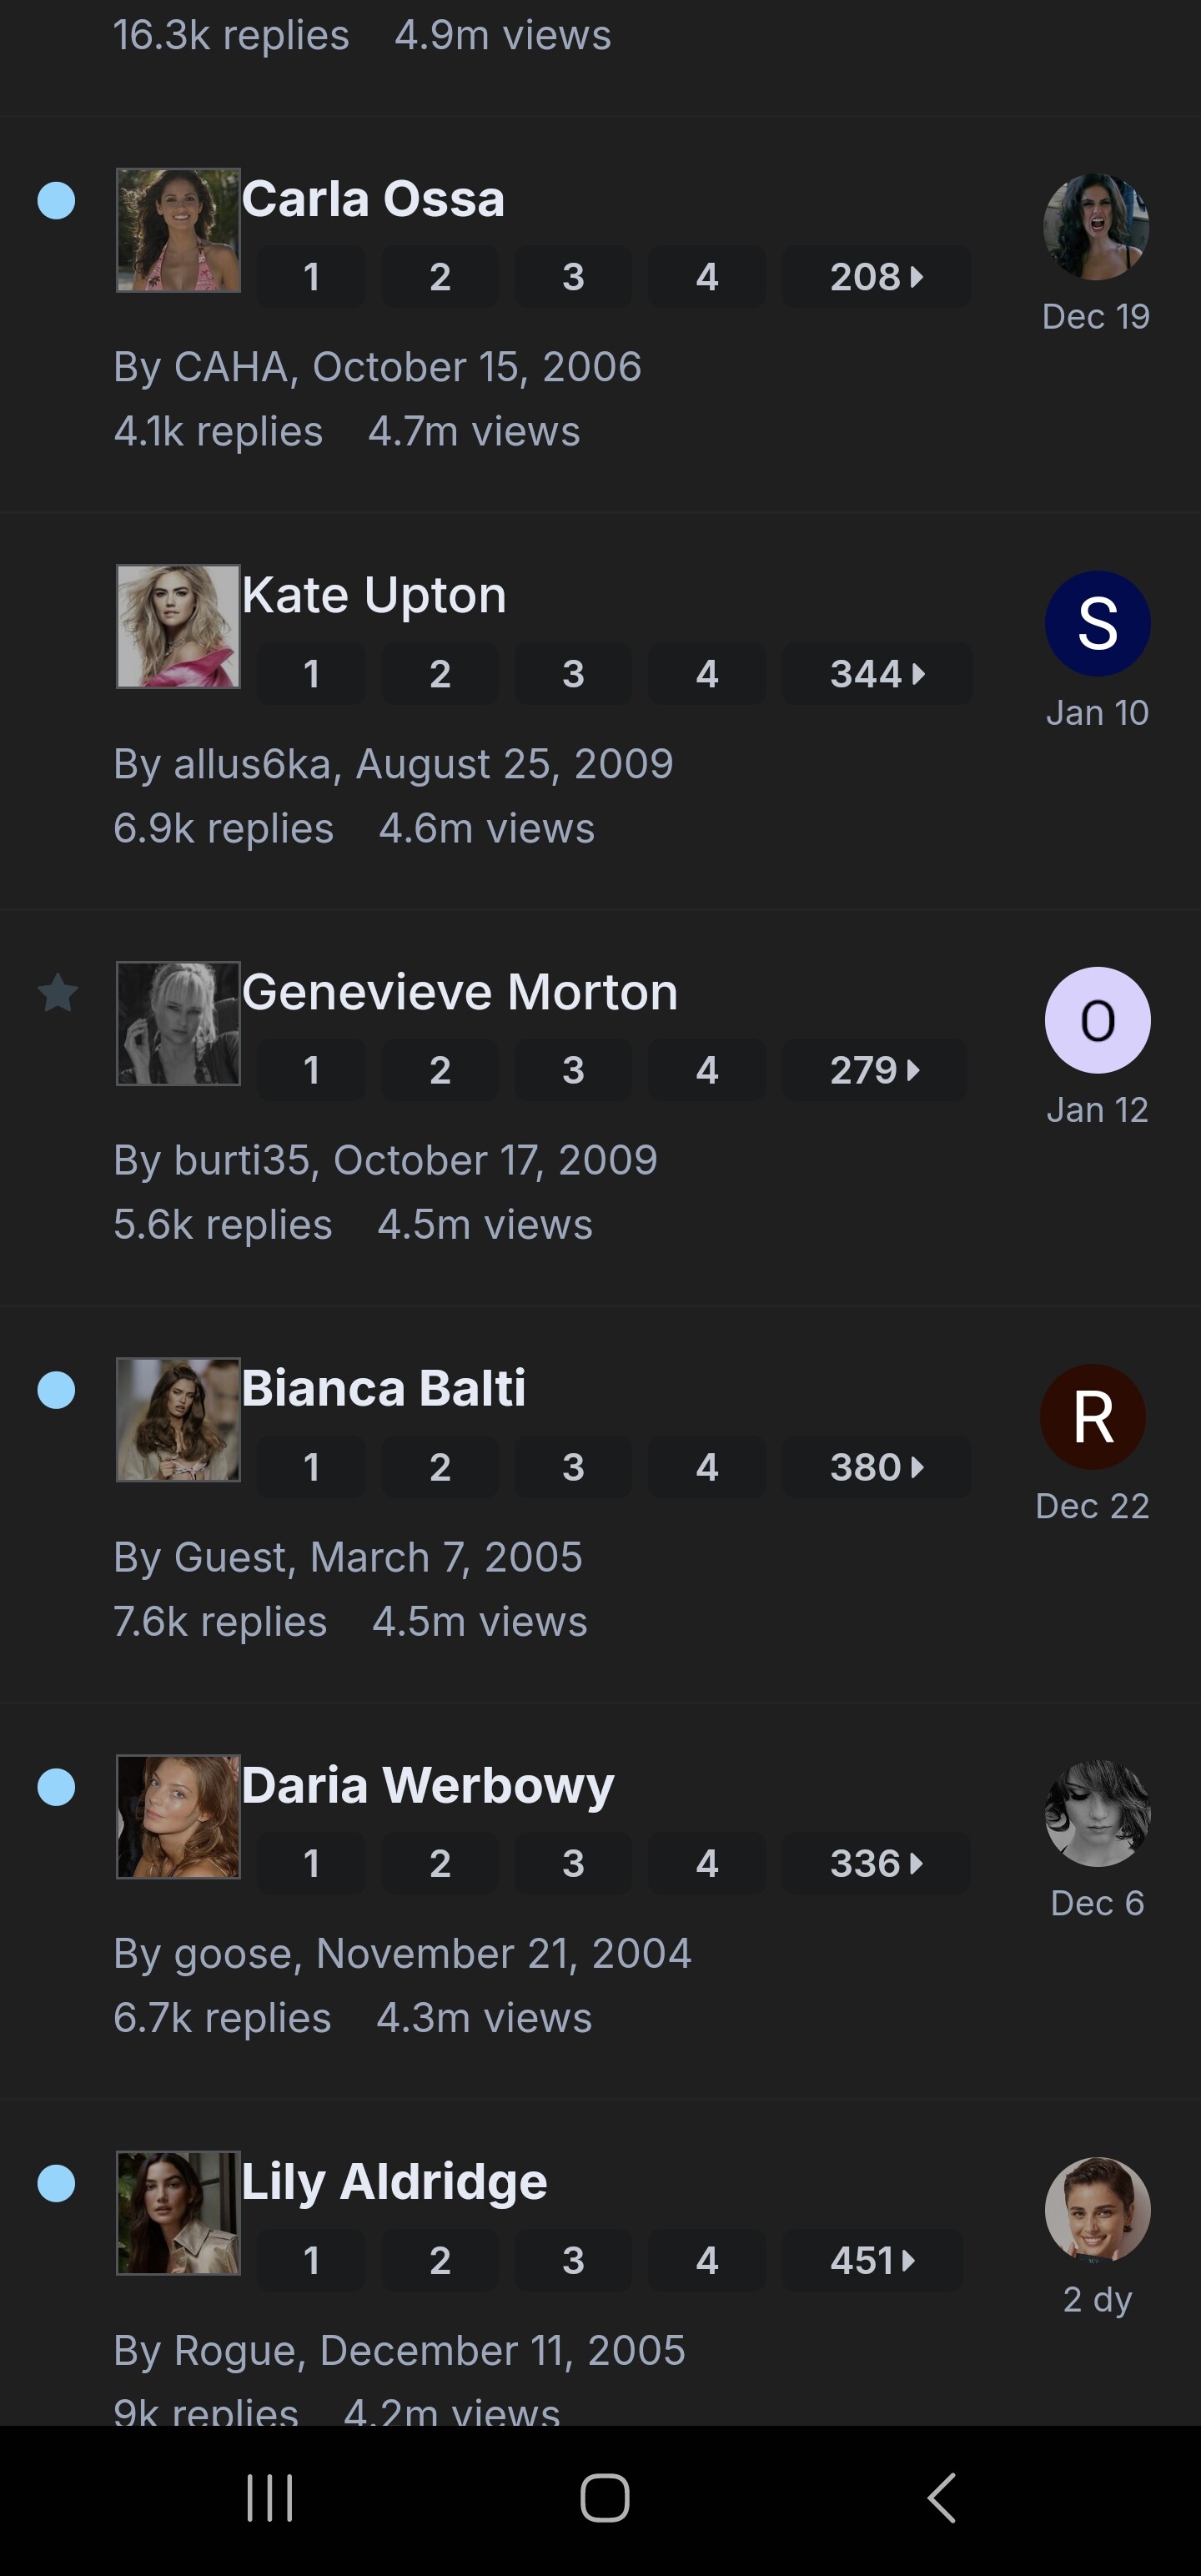Open the Lily Aldridge topic thumbnail
Image resolution: width=1201 pixels, height=2576 pixels.
[178, 2213]
